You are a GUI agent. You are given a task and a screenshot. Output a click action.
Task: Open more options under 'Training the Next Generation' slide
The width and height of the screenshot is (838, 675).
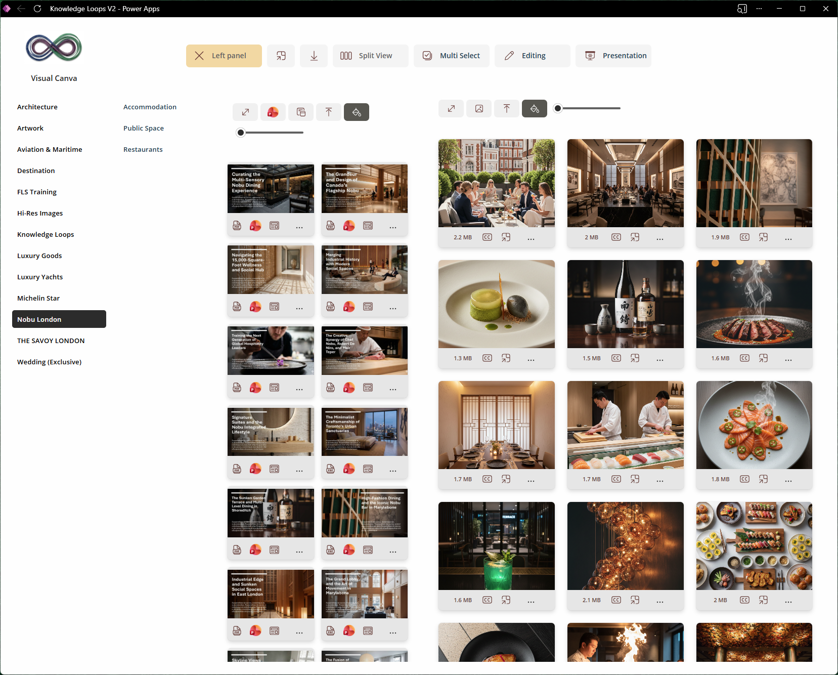click(x=299, y=389)
